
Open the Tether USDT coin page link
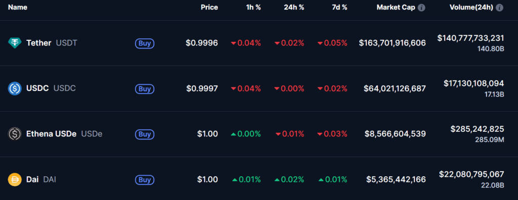pos(52,43)
